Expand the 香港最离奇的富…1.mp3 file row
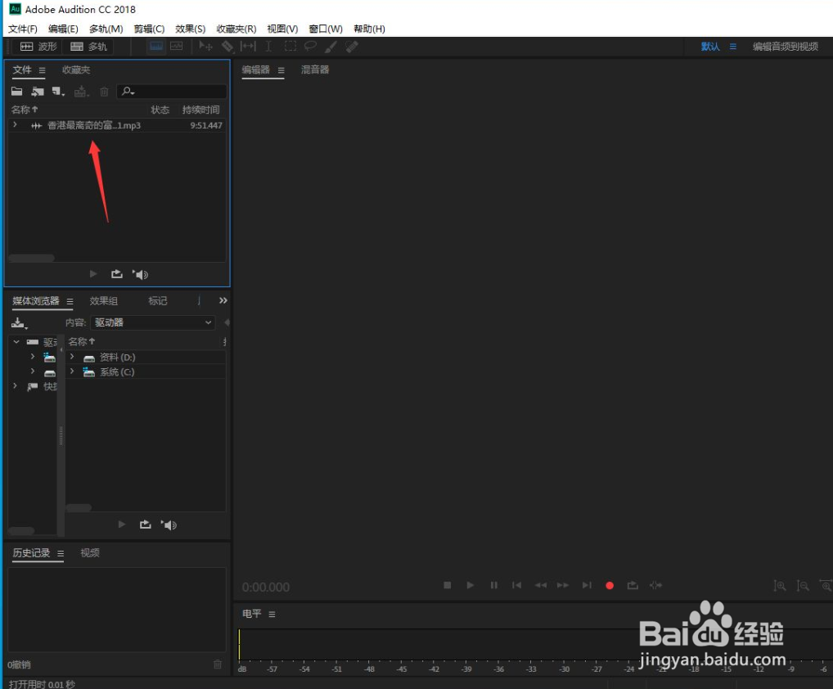This screenshot has width=833, height=689. point(15,125)
